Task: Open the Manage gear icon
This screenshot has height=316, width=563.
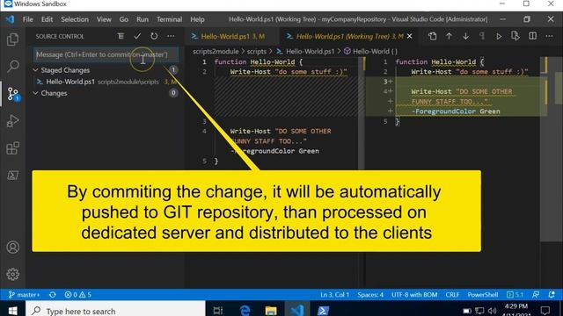Action: [x=13, y=274]
